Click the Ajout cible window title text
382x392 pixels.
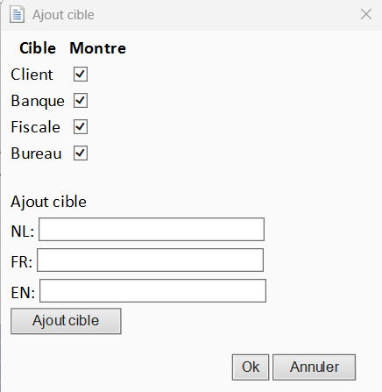(x=63, y=15)
